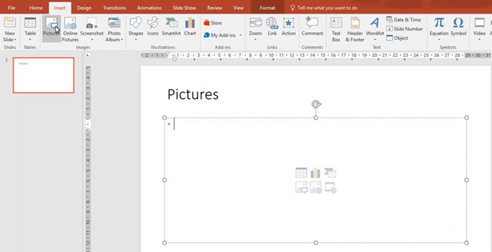
Task: Insert a Chart from the ribbon
Action: pyautogui.click(x=190, y=23)
